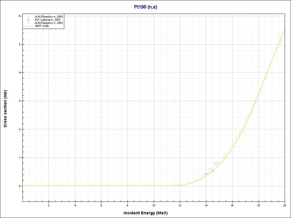Image resolution: width=291 pixels, height=218 pixels.
Task: Select the rightmost x data point on plot
Action: point(217,163)
